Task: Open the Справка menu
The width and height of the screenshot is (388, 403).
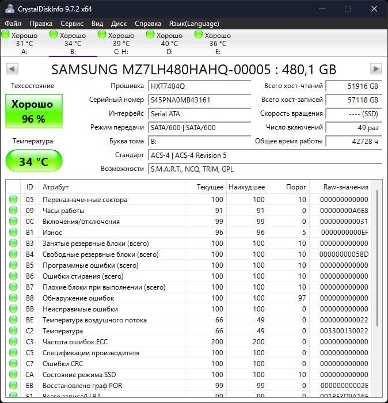Action: (x=148, y=24)
